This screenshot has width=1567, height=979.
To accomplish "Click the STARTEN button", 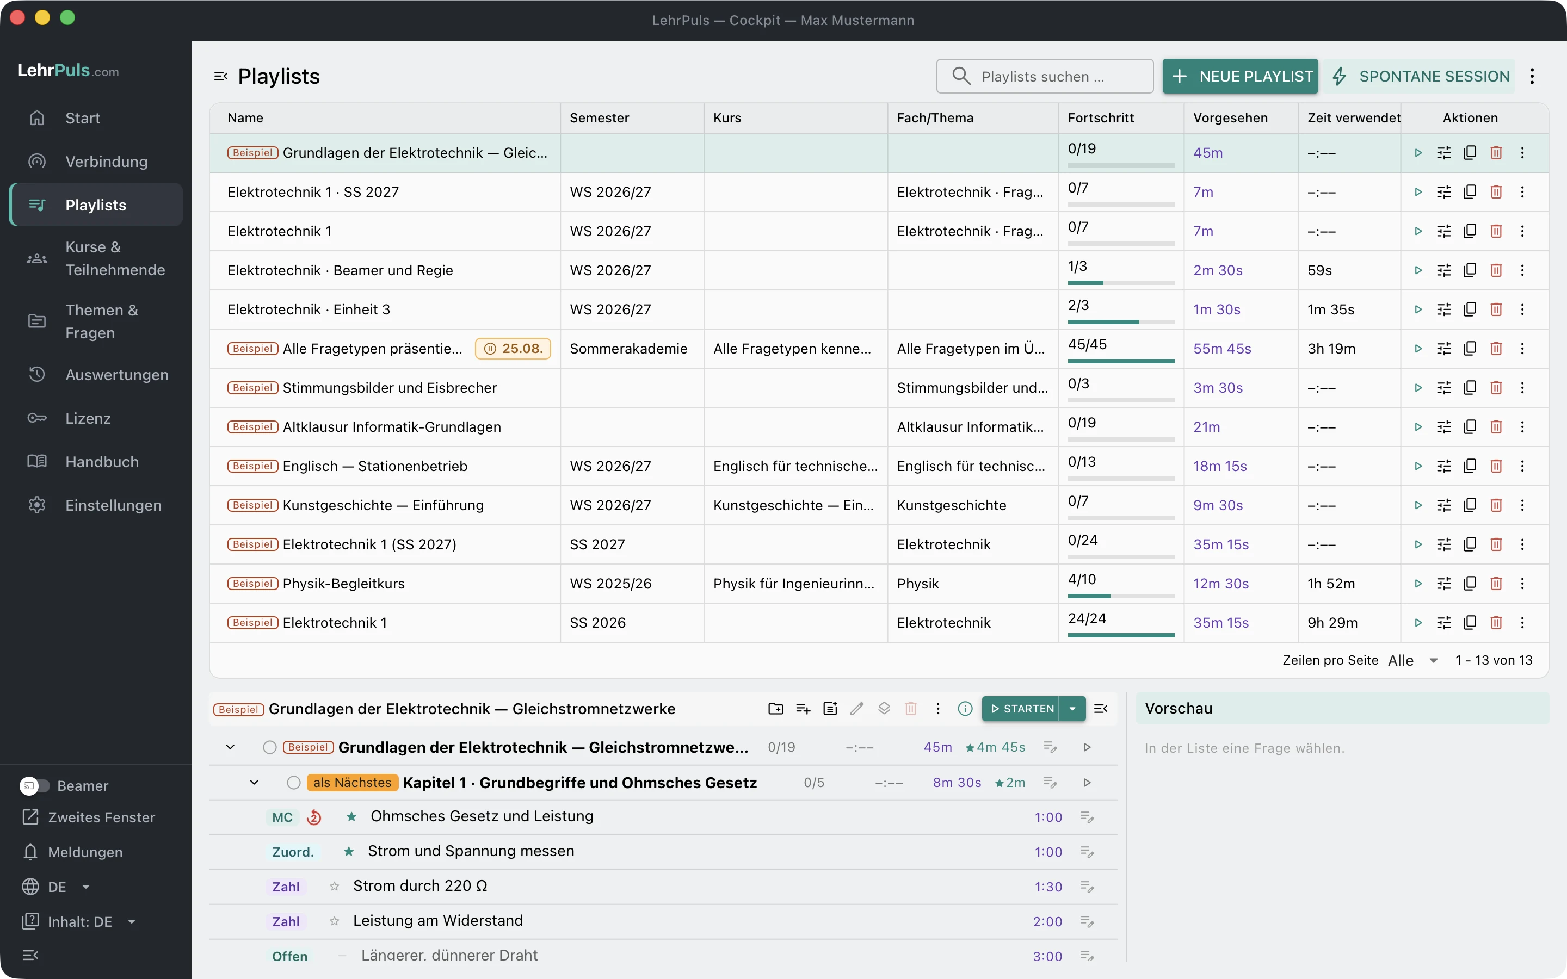I will pyautogui.click(x=1021, y=708).
